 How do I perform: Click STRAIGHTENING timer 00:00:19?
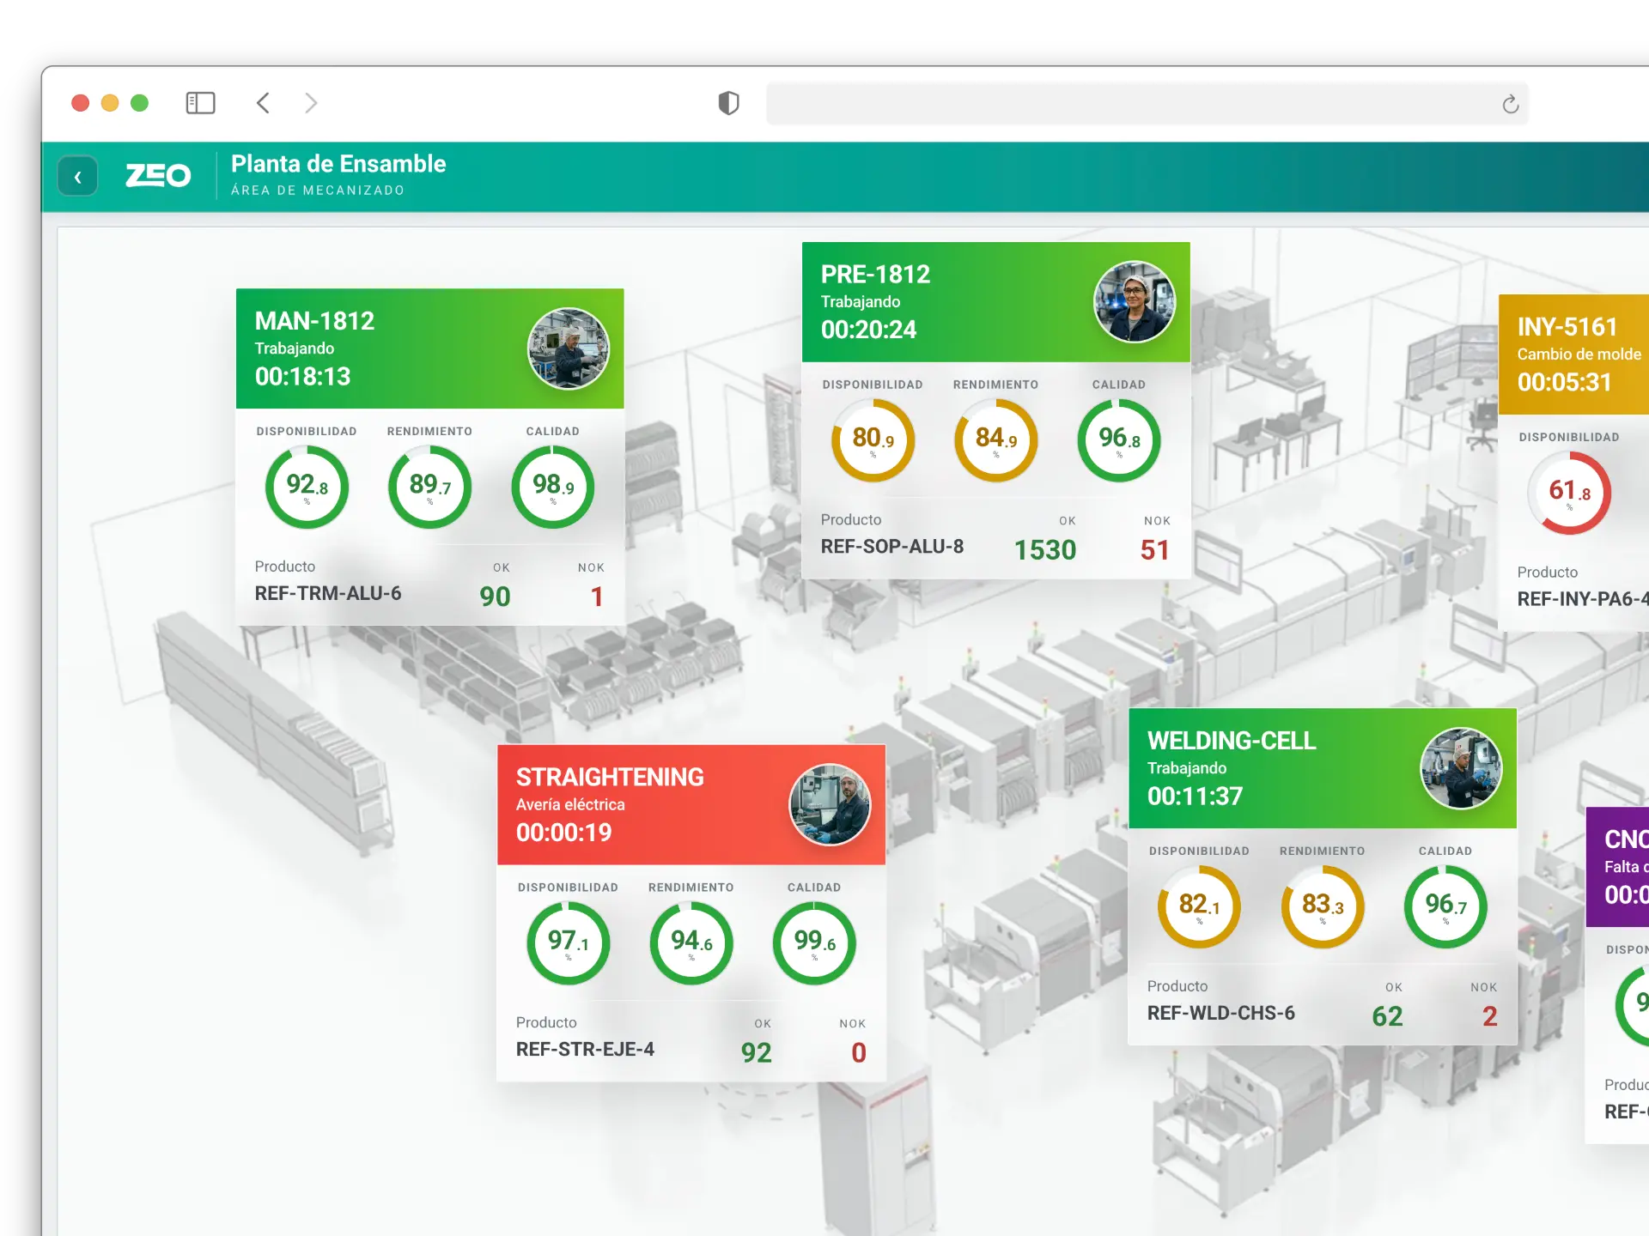point(563,833)
